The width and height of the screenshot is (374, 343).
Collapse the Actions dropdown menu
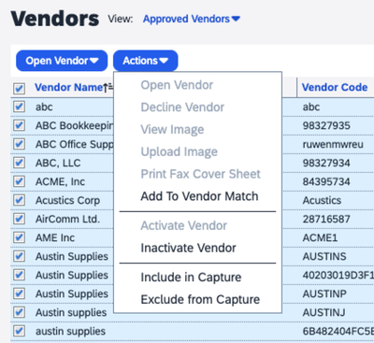tap(146, 61)
